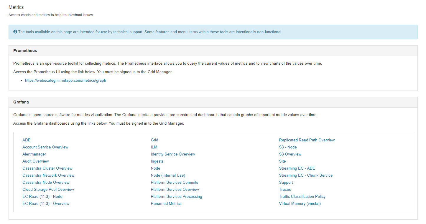Click the 'Prometheus is an open-source toolkit' description
Image resolution: width=426 pixels, height=224 pixels.
[167, 63]
